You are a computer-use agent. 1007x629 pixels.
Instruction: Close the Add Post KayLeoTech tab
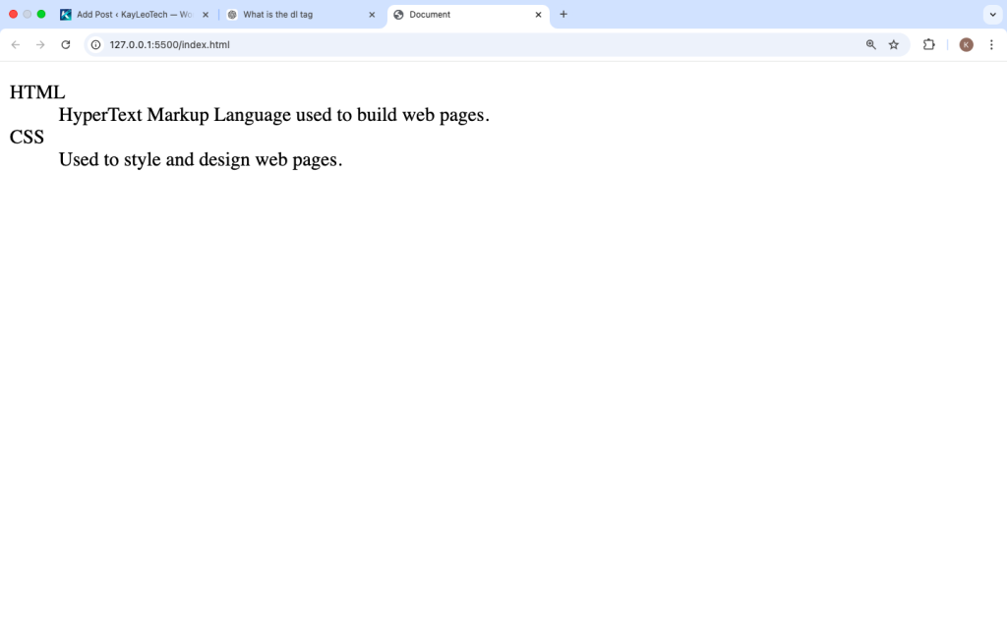pyautogui.click(x=206, y=15)
